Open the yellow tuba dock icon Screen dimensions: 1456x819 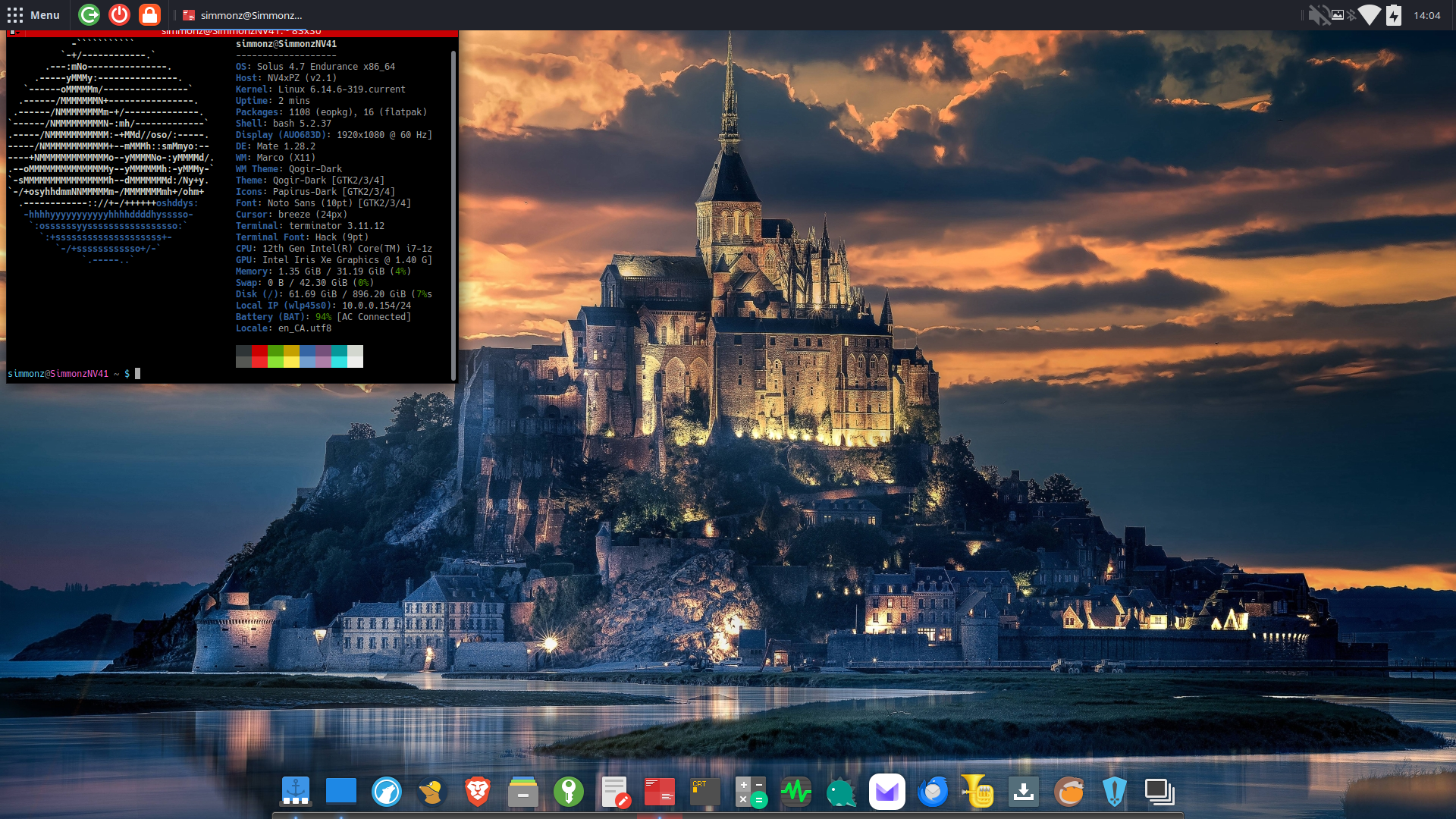click(978, 792)
